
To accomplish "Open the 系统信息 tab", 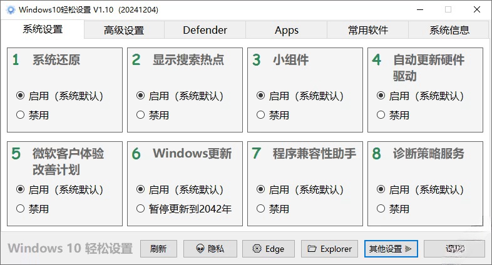I will (x=449, y=30).
